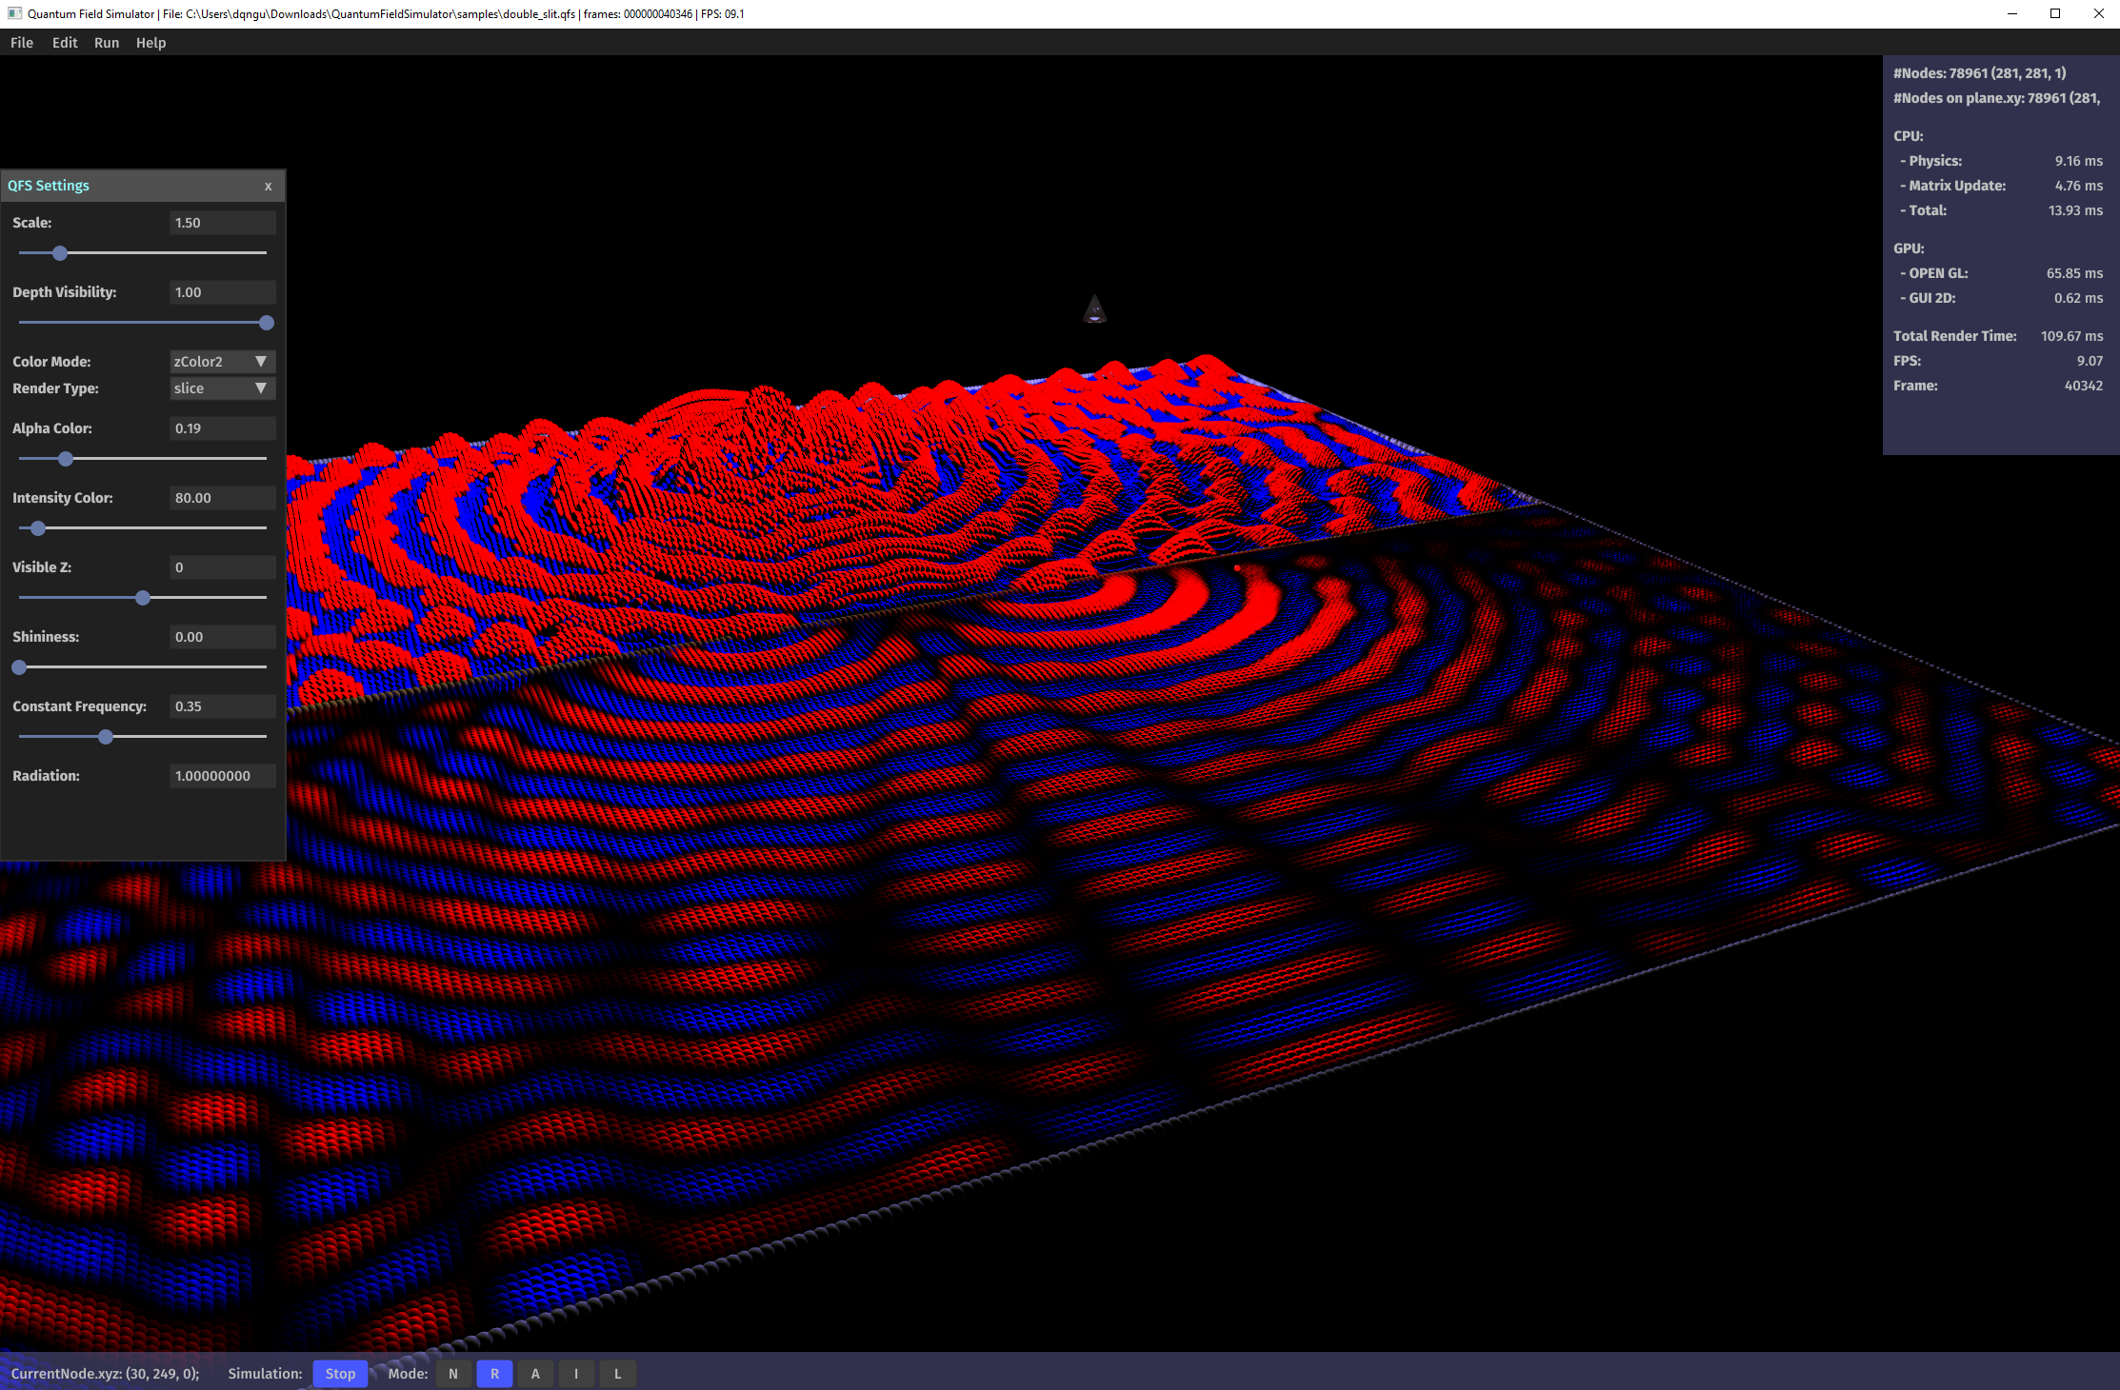Open the Run menu
2120x1390 pixels.
point(107,43)
